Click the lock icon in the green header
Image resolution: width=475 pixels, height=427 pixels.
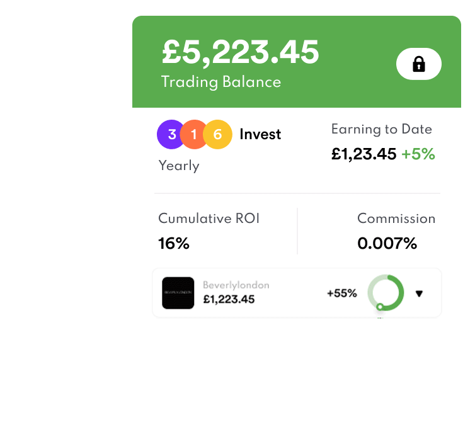(x=419, y=64)
